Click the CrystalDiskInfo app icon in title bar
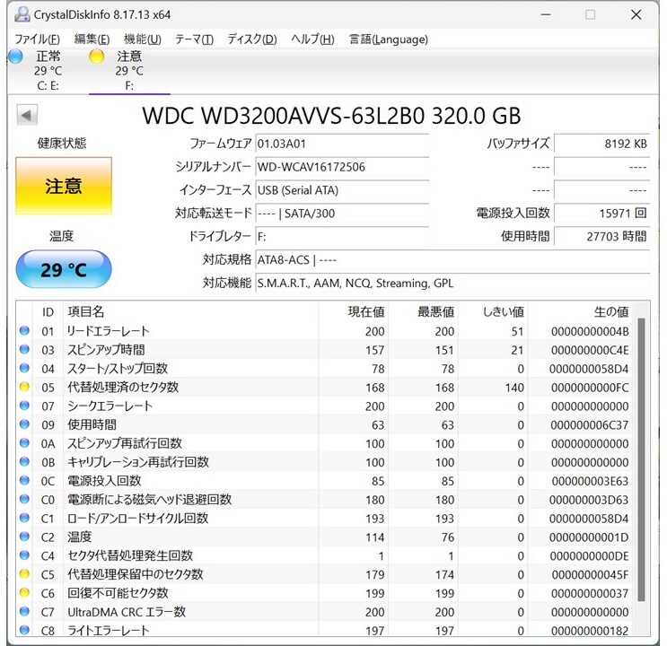 [x=22, y=14]
